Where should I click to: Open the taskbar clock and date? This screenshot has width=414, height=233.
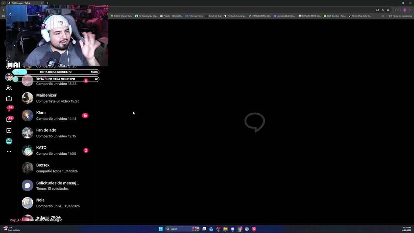pyautogui.click(x=407, y=229)
